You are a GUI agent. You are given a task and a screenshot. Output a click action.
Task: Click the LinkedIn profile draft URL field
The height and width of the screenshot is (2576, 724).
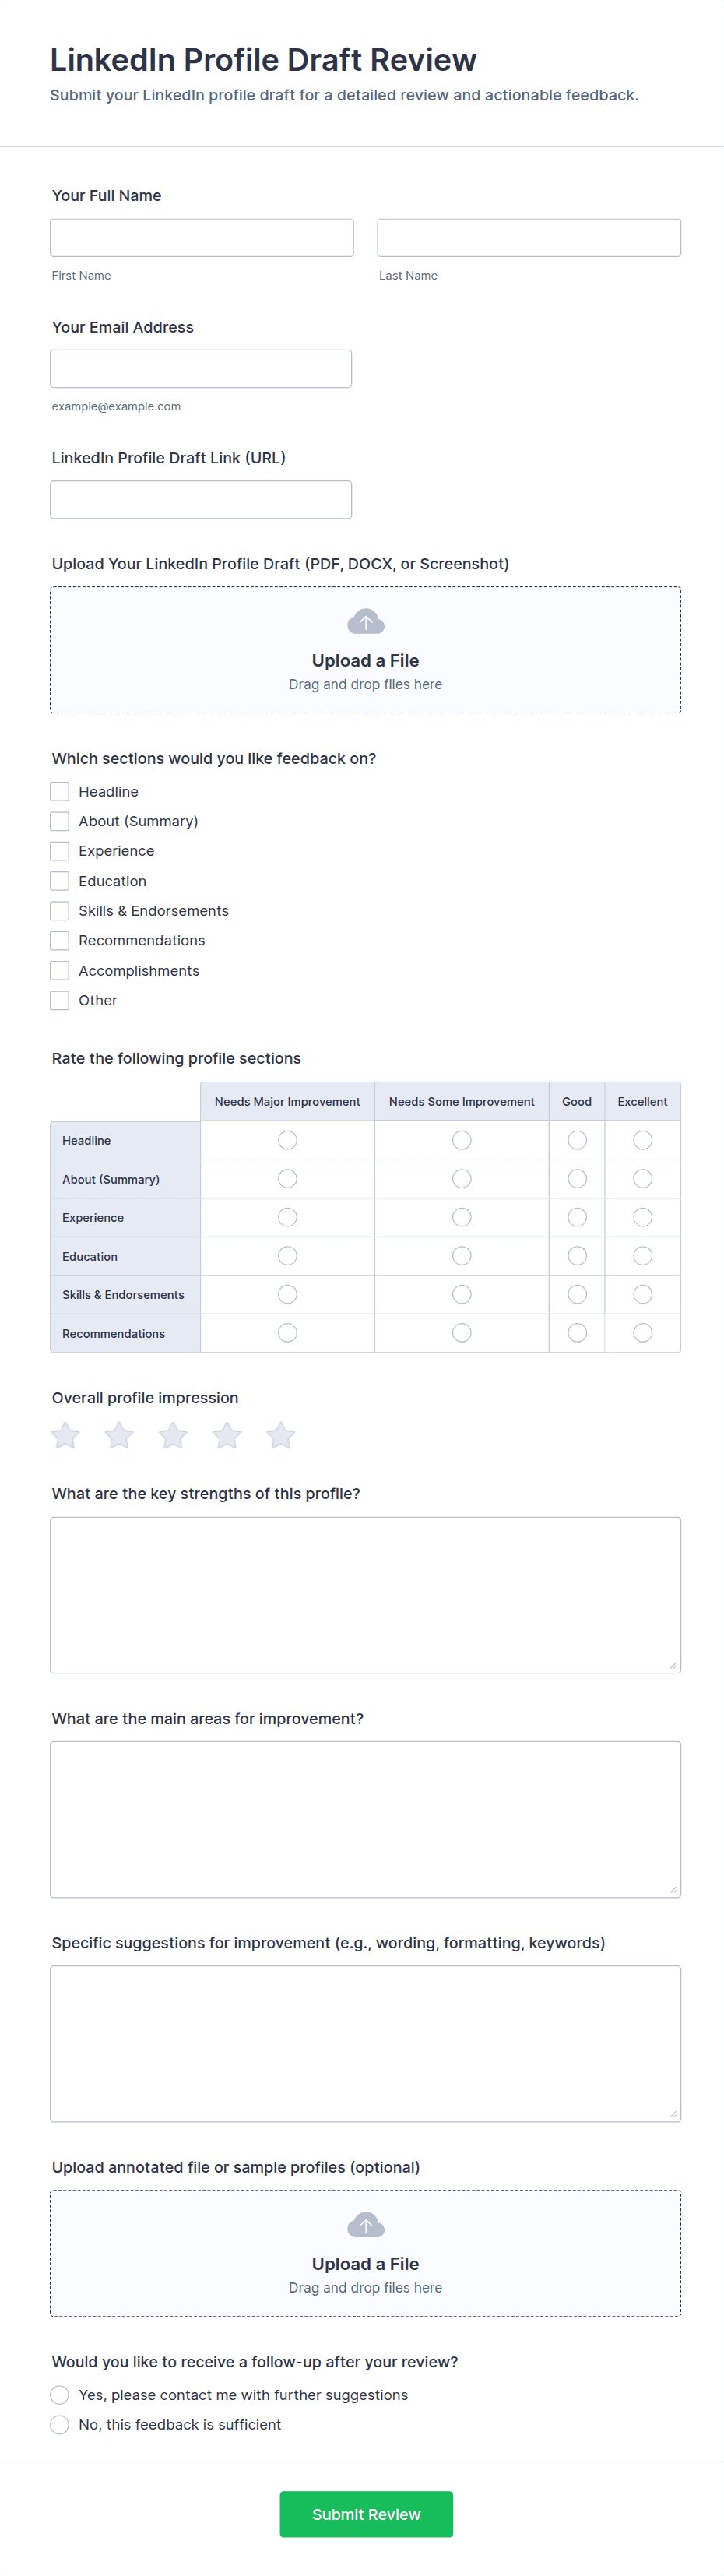pyautogui.click(x=201, y=499)
